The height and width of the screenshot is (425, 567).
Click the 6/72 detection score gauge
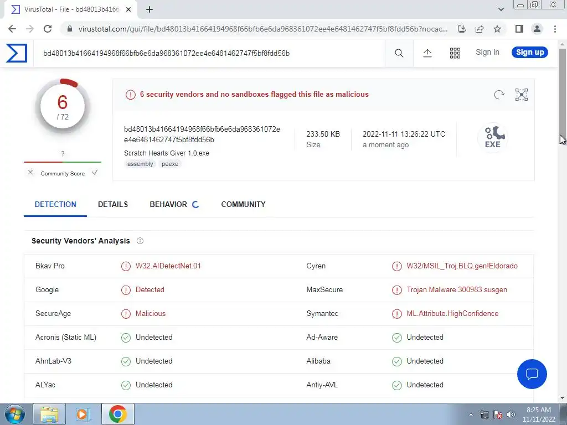pyautogui.click(x=63, y=107)
